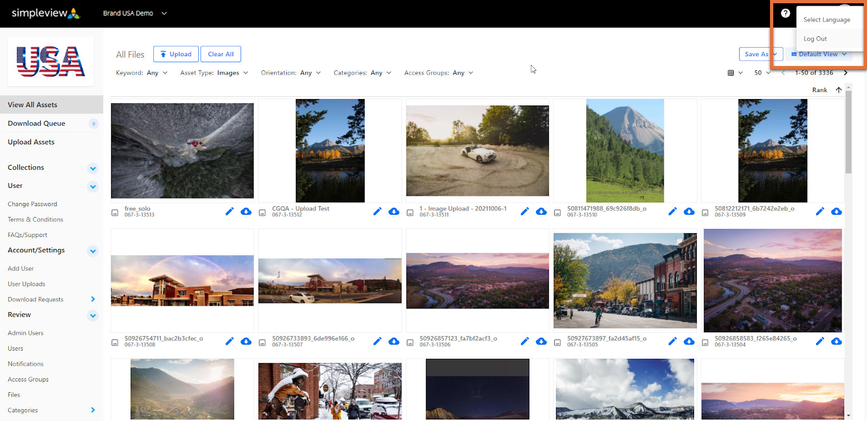Tick checkbox for 1 - Image Upload - 20211006-1

coord(410,213)
